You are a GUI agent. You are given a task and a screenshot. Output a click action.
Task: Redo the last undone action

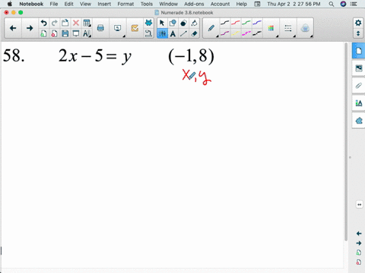(x=54, y=23)
